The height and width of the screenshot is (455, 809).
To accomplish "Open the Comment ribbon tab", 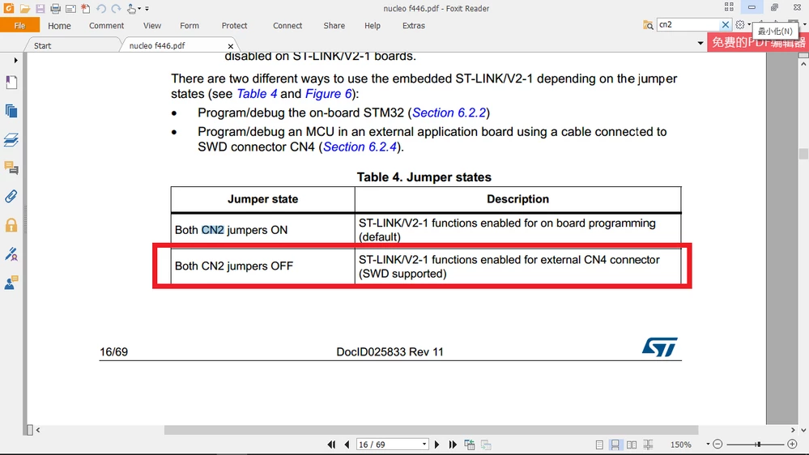I will (106, 25).
